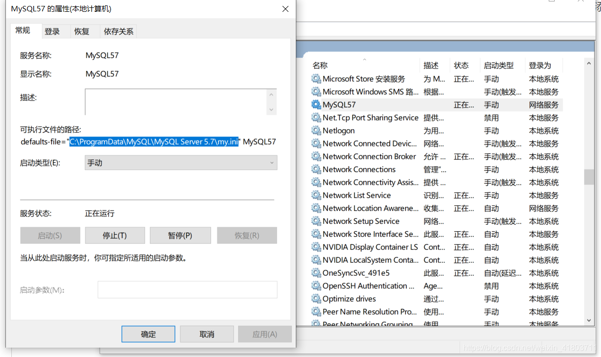Click gear icon of OneSyncSvc_491e5
Viewport: 601px width, 357px height.
coord(316,273)
